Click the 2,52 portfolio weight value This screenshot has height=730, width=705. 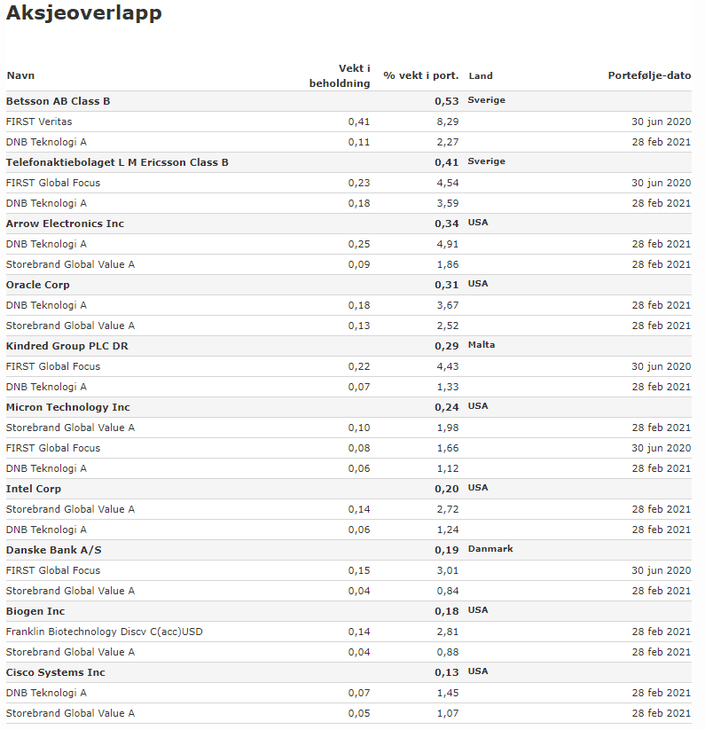[448, 326]
